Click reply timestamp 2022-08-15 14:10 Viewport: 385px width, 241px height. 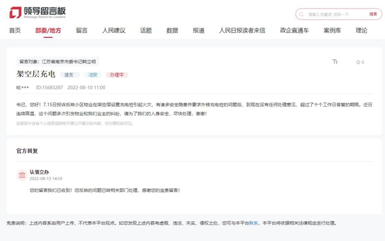(x=46, y=179)
